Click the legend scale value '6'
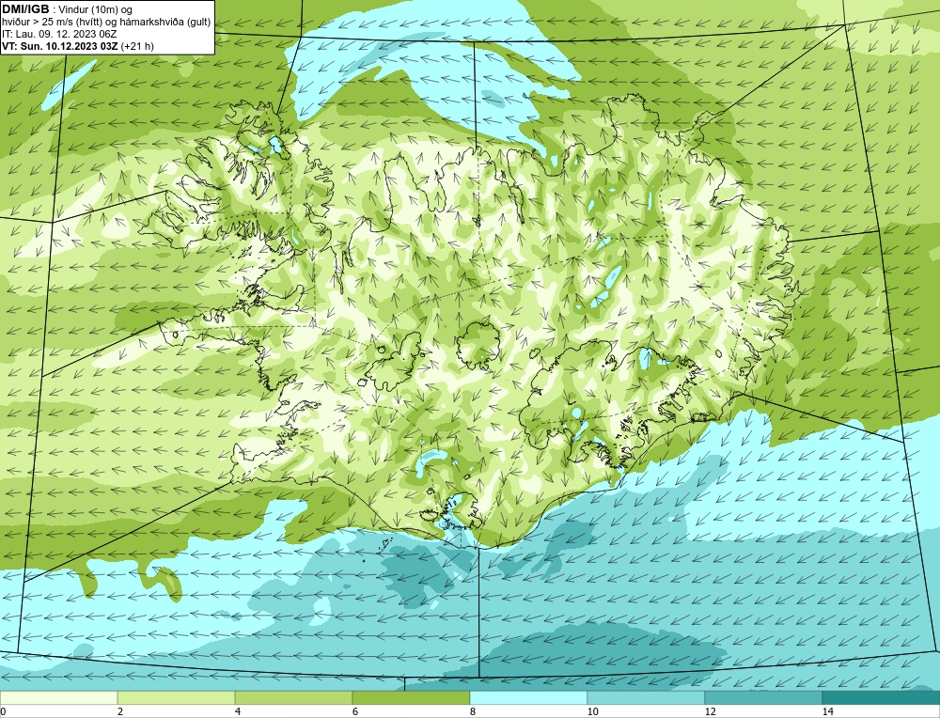This screenshot has width=940, height=718. (x=355, y=711)
